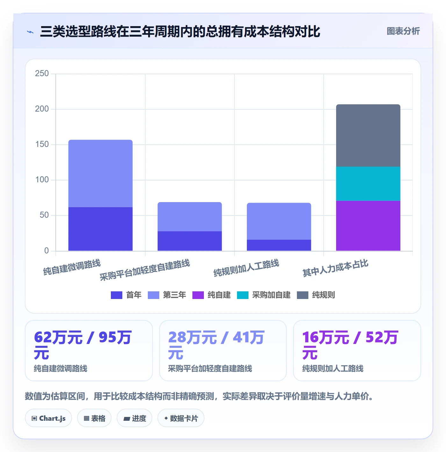Viewport: 446px width, 452px height.
Task: Click the y-axis value 100
Action: pyautogui.click(x=42, y=180)
